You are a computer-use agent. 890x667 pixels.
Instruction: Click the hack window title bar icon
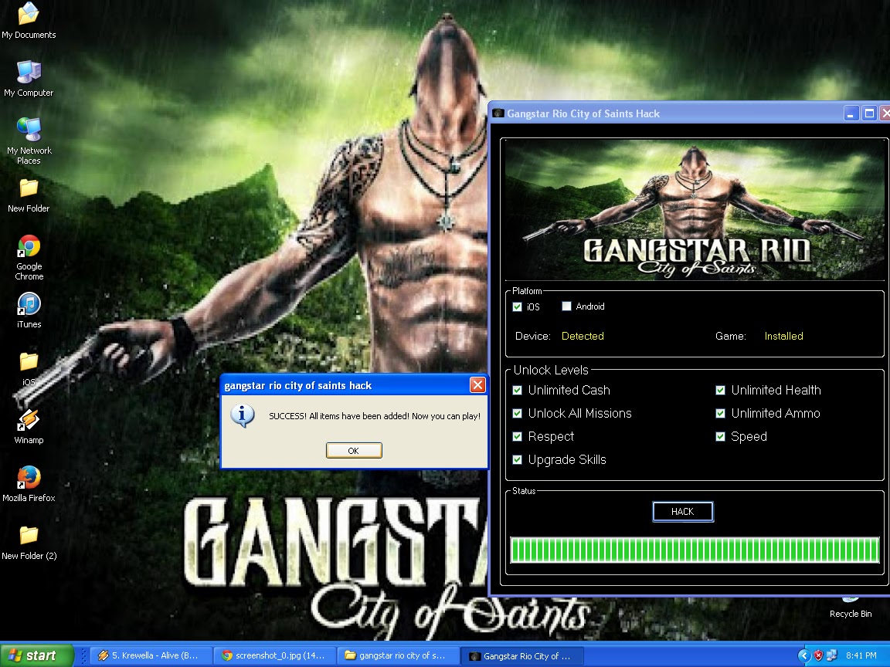(x=498, y=113)
